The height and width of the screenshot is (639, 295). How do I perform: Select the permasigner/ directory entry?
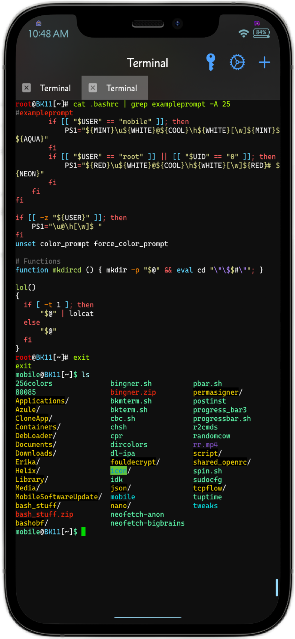[218, 392]
